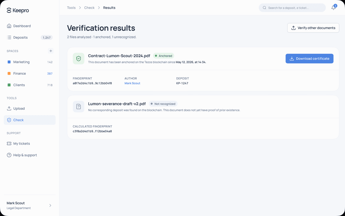This screenshot has width=345, height=216.
Task: Click the orange Finance square icon
Action: point(9,73)
